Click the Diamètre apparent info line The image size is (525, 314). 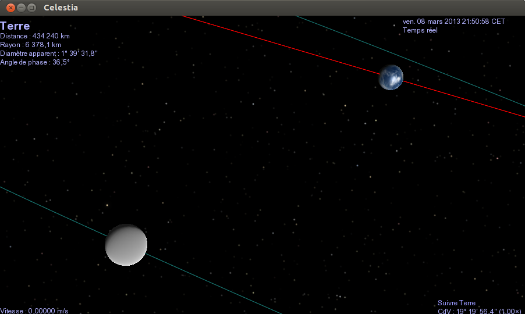(49, 53)
